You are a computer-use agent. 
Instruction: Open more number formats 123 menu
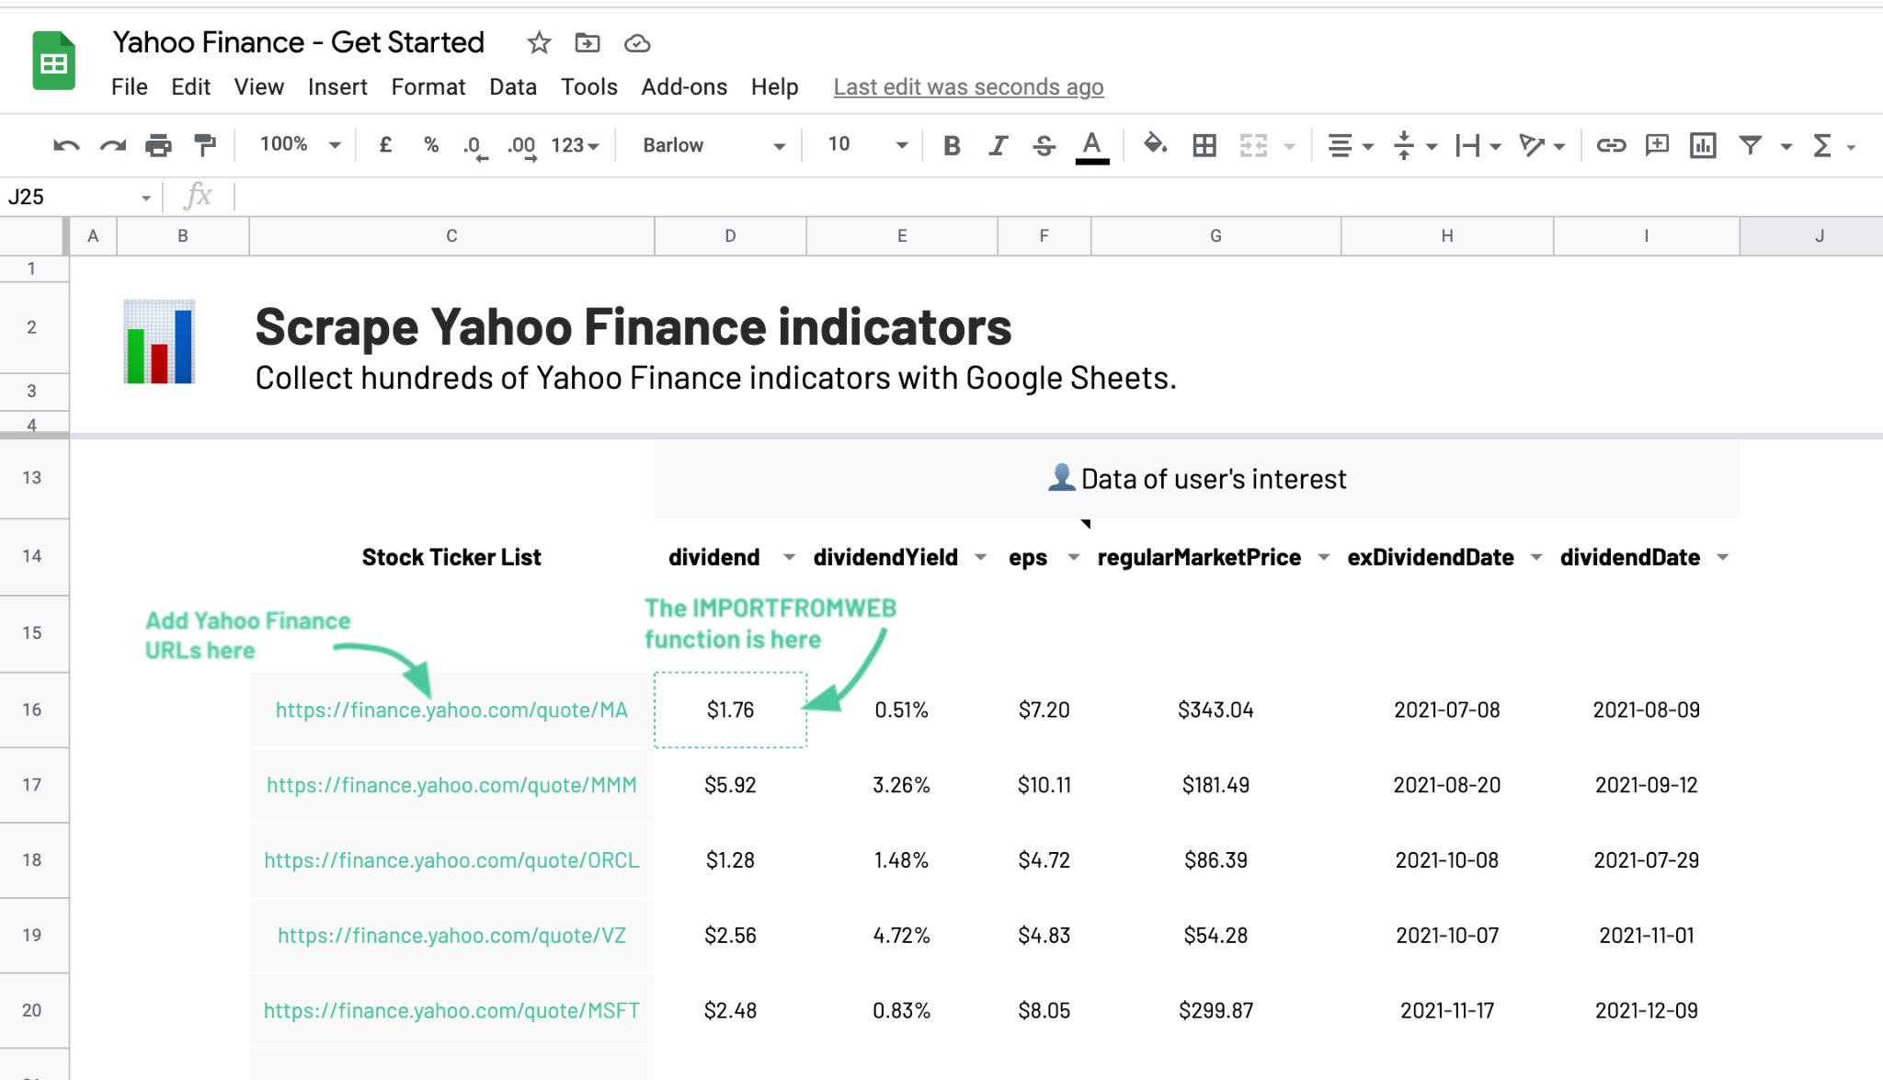pyautogui.click(x=576, y=145)
